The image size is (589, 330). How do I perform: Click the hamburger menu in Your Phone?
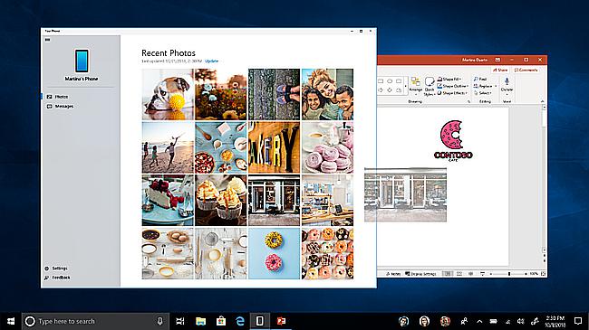pos(48,40)
